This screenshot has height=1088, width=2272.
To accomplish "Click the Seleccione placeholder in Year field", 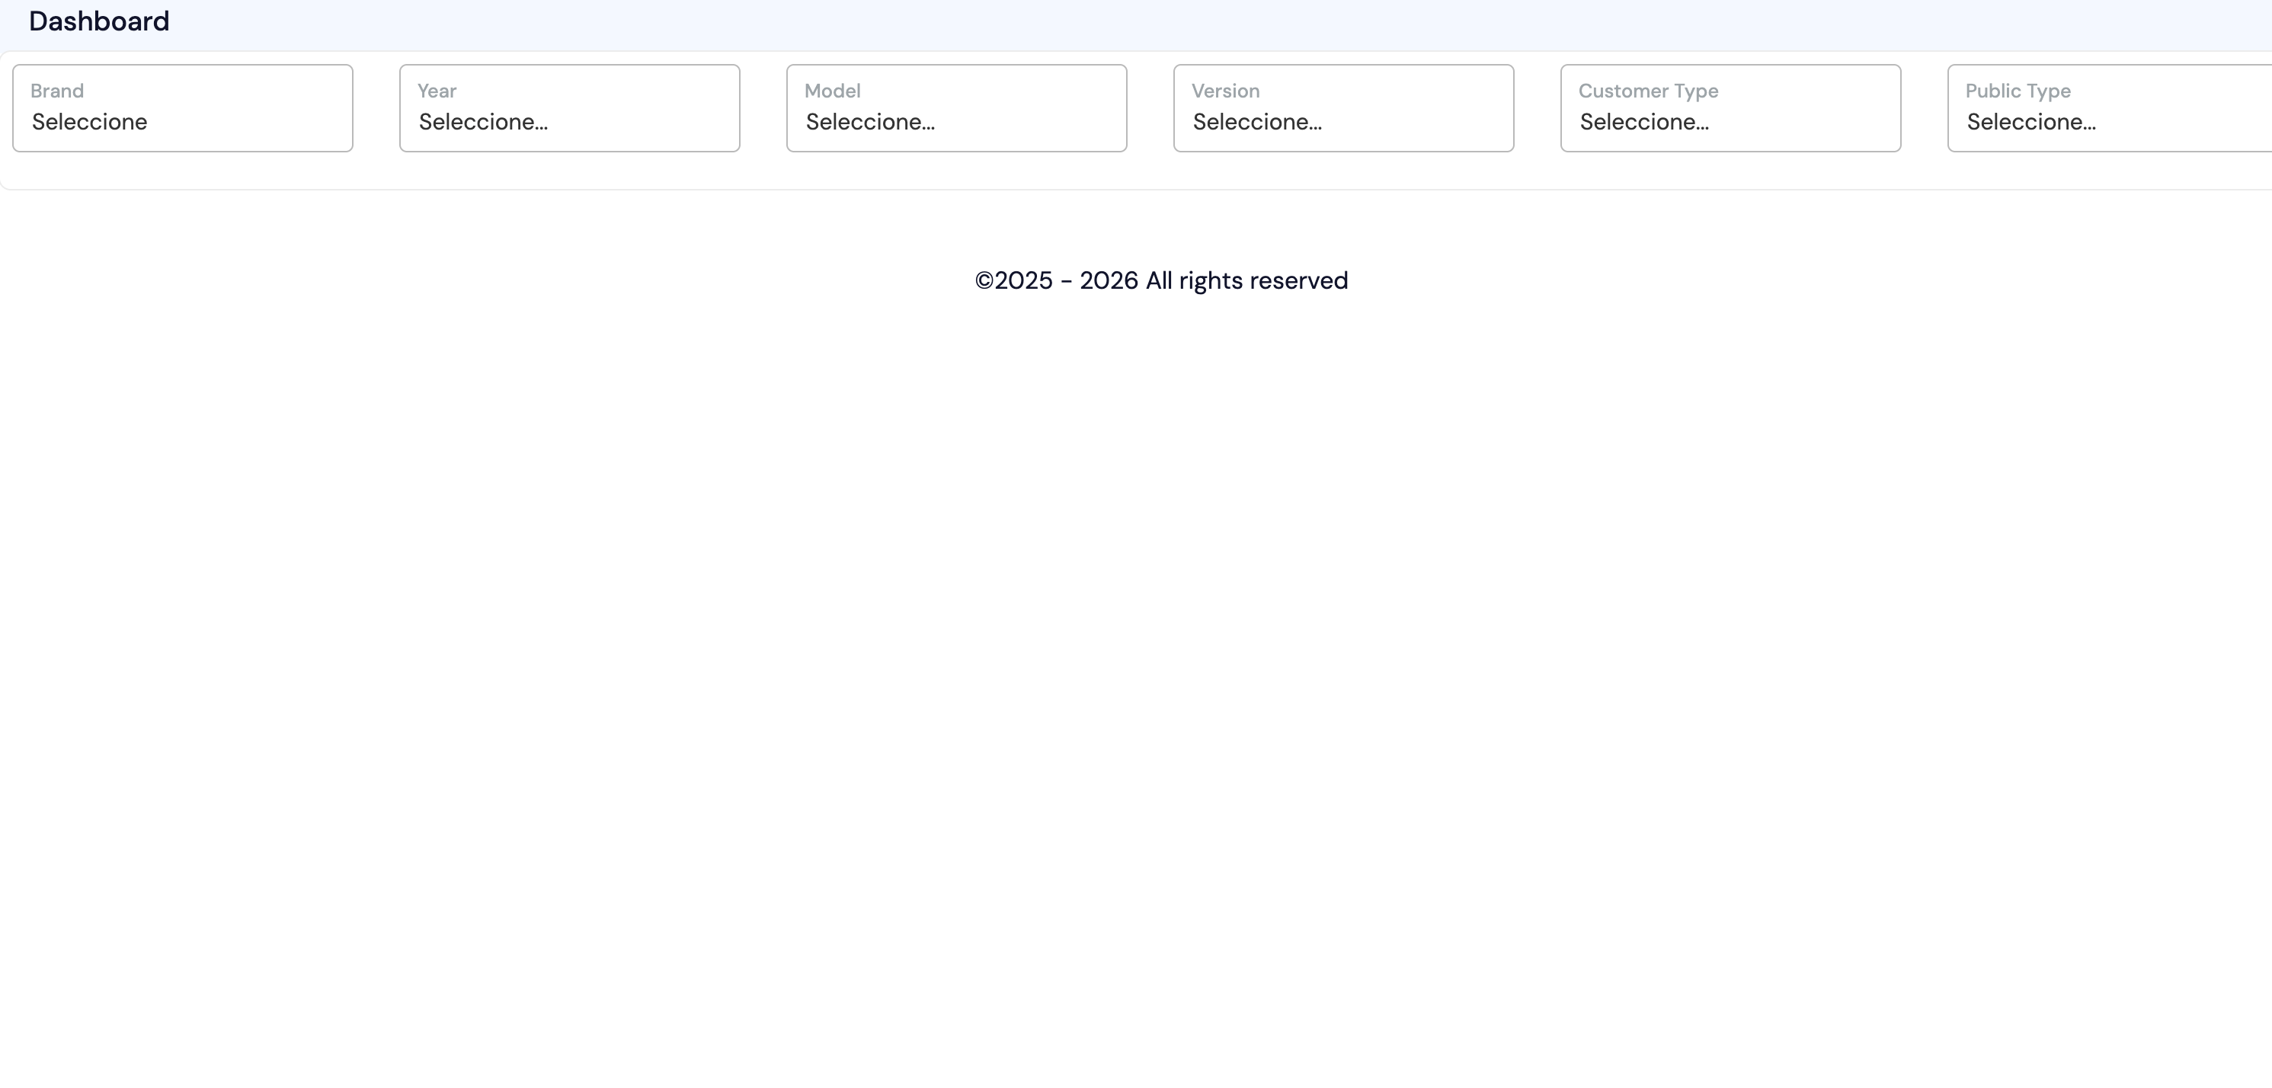I will click(482, 123).
